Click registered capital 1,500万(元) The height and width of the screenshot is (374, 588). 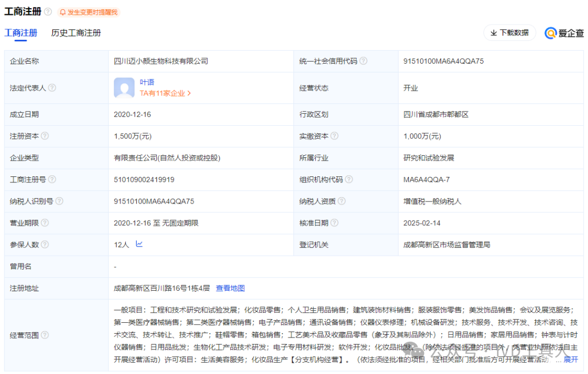(133, 136)
